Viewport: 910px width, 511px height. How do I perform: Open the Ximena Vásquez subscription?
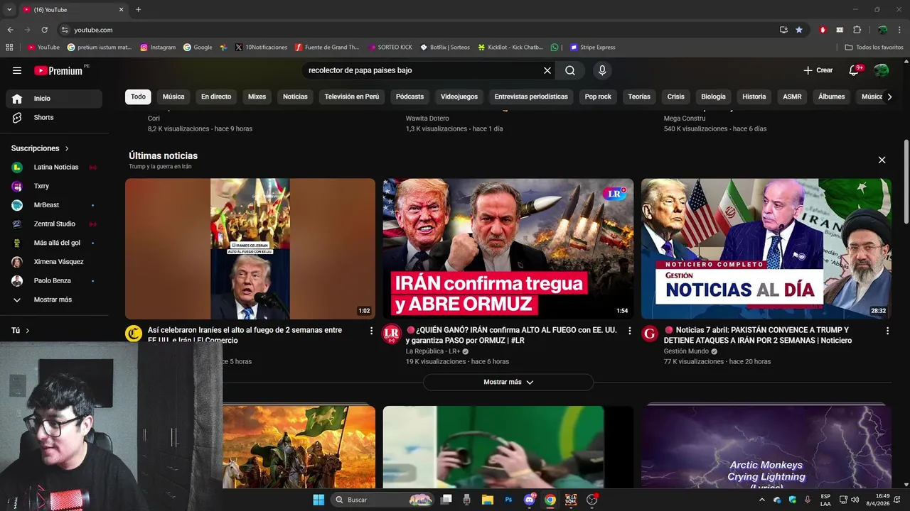54,262
